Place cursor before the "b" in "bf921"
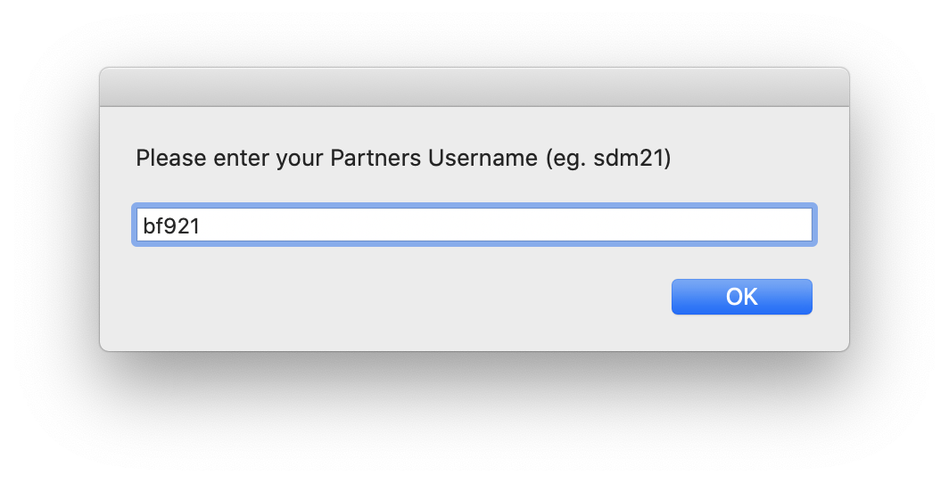This screenshot has width=949, height=483. coord(143,225)
